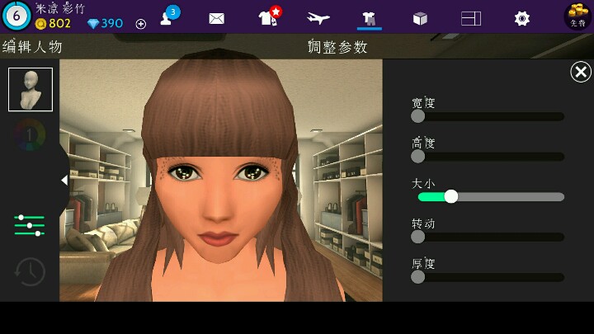Open the room layout icon
The image size is (594, 334).
(x=471, y=18)
